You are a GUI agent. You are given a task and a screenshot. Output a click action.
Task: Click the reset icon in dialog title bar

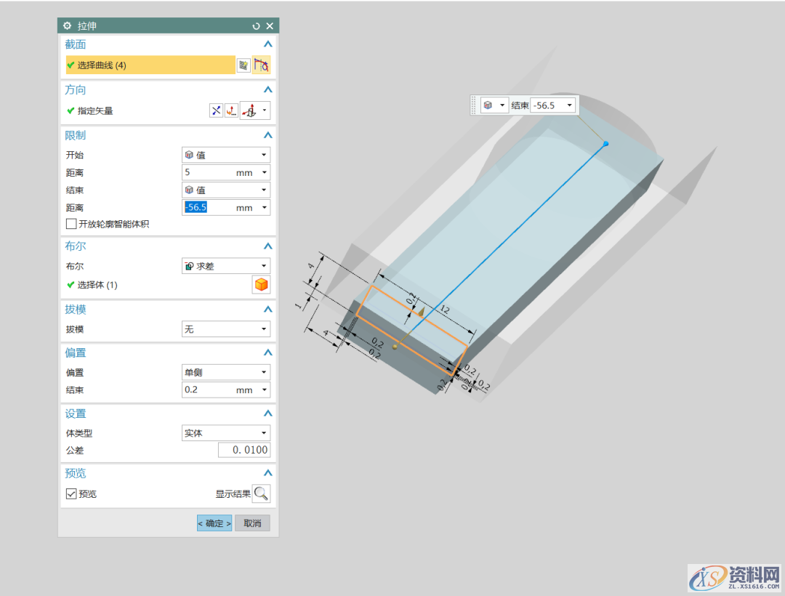tap(256, 26)
